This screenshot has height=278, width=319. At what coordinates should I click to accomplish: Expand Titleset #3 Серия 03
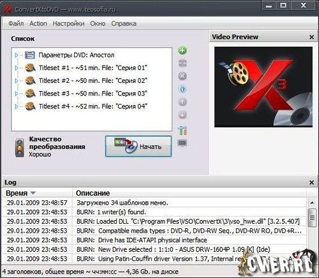click(x=17, y=94)
